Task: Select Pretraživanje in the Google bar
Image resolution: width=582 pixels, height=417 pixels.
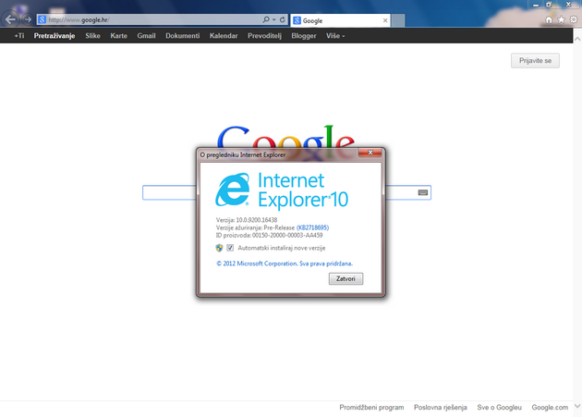Action: 55,36
